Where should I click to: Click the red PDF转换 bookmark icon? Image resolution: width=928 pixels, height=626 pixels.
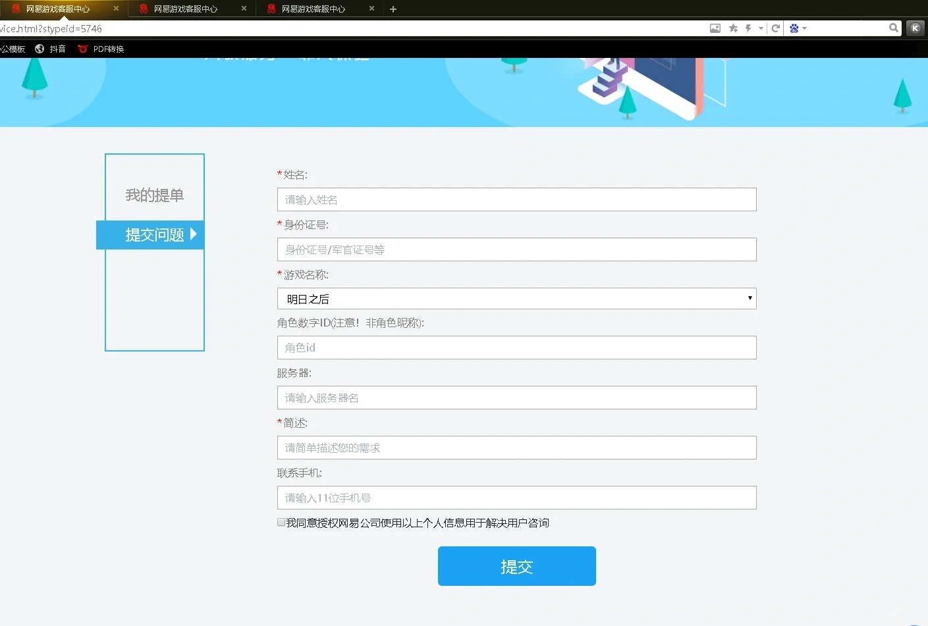pos(82,49)
